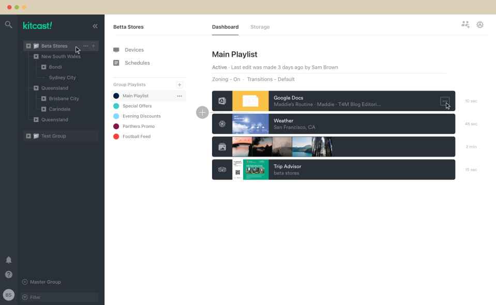The width and height of the screenshot is (496, 305).
Task: Collapse the sidebar with the double-chevron icon
Action: pyautogui.click(x=95, y=26)
